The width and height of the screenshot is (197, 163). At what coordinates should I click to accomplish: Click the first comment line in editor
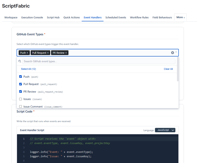click(x=63, y=139)
